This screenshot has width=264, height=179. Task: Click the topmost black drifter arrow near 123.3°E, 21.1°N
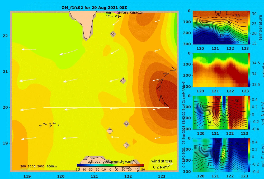173,68
